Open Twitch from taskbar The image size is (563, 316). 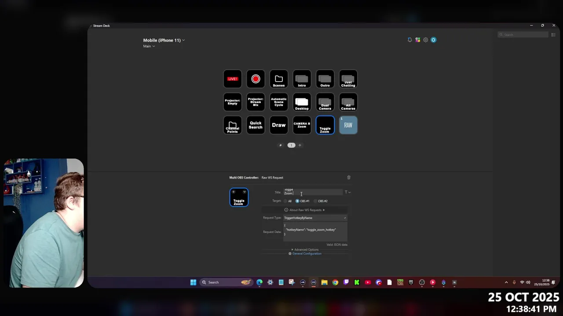[346, 282]
